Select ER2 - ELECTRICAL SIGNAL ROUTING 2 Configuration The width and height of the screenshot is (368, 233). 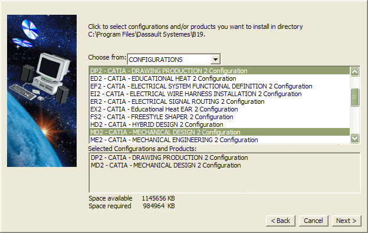click(x=219, y=101)
